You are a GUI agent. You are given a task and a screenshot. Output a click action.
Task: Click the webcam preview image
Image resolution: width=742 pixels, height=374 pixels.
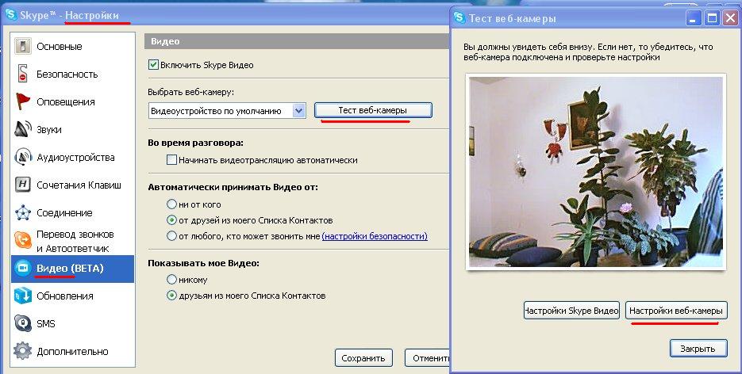click(595, 173)
